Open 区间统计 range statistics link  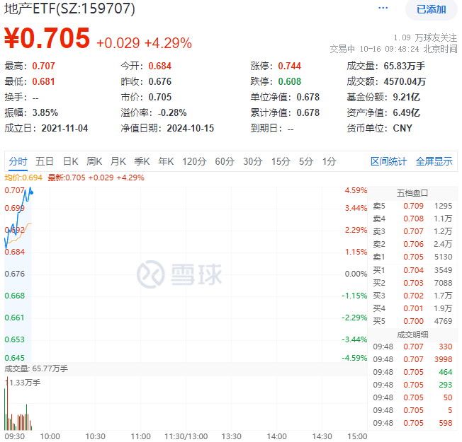[388, 161]
